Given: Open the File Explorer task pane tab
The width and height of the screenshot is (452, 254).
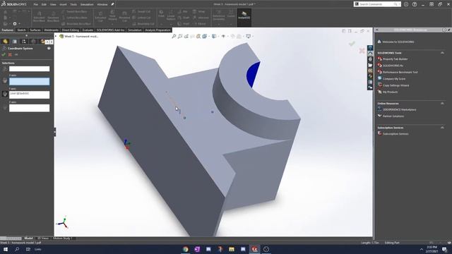Looking at the screenshot, I should [370, 65].
